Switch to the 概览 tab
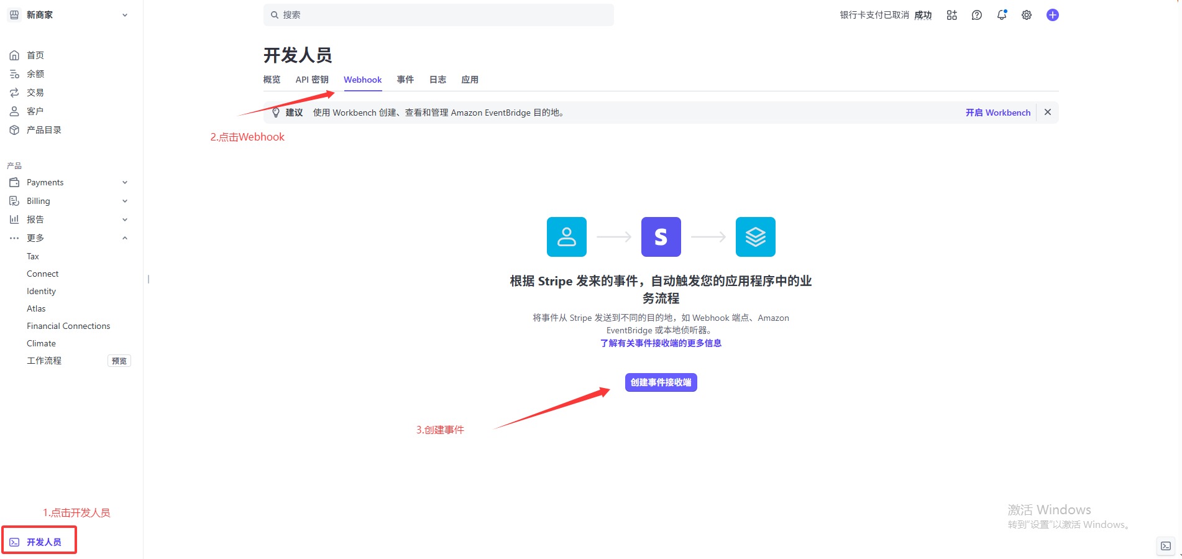 click(x=272, y=80)
